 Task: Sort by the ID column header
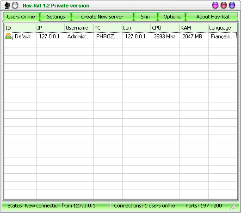click(x=20, y=28)
